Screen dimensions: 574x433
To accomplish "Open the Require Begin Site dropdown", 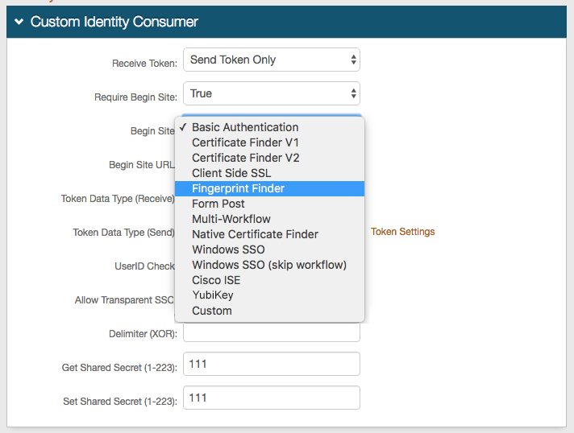I will pos(271,93).
